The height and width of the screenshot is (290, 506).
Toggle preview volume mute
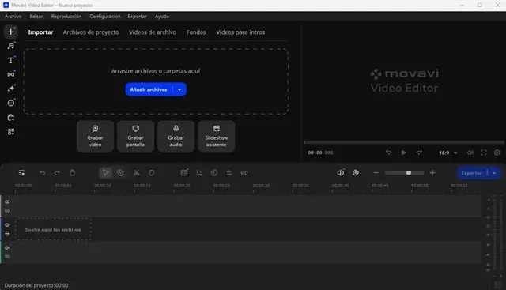[x=470, y=153]
